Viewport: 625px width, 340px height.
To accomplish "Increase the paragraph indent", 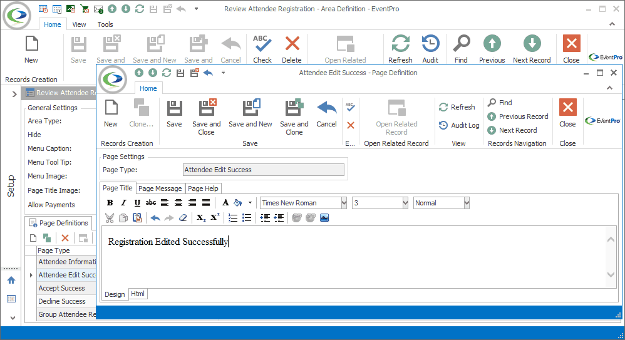I will click(x=265, y=218).
